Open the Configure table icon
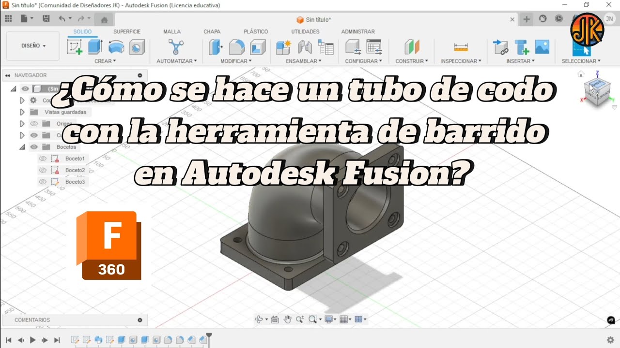Viewport: 620px width, 348px height. 374,47
